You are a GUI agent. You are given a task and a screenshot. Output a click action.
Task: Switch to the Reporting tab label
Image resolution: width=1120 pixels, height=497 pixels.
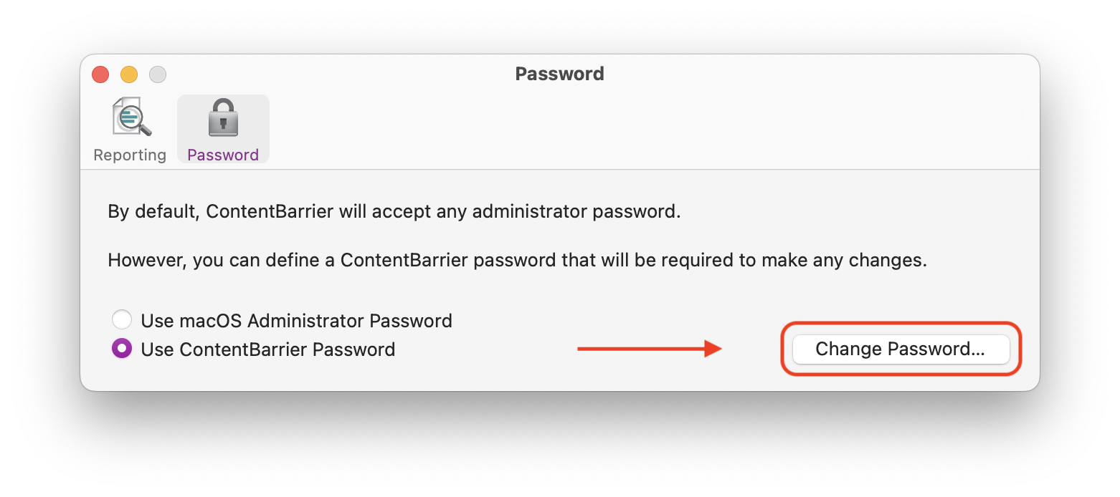coord(130,155)
